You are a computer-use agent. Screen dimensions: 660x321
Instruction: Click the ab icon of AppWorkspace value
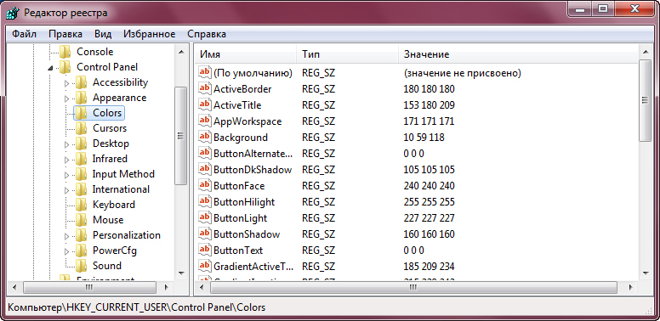[205, 121]
